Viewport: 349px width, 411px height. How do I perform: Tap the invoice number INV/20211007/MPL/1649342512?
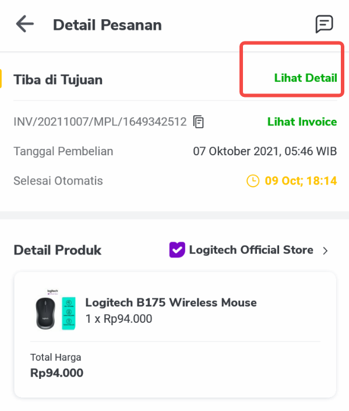100,122
